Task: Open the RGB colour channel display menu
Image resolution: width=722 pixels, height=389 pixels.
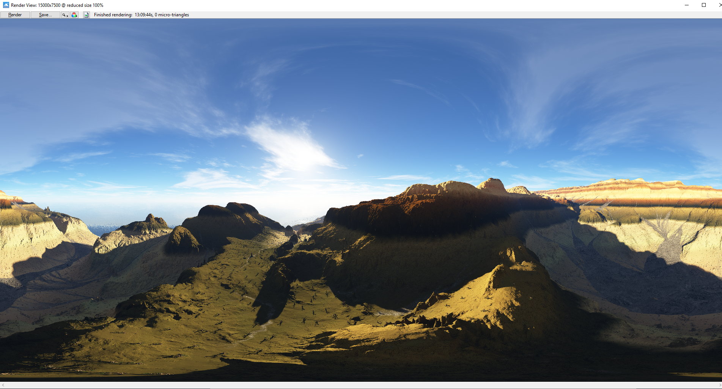Action: tap(74, 15)
